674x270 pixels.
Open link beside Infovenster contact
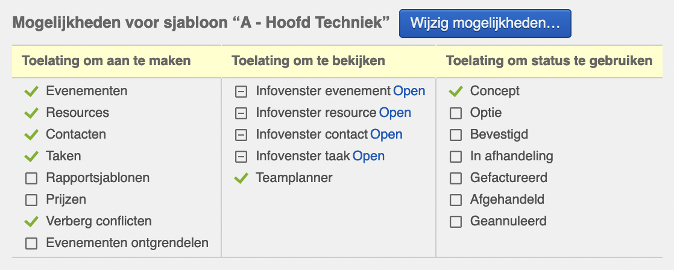pyautogui.click(x=386, y=135)
